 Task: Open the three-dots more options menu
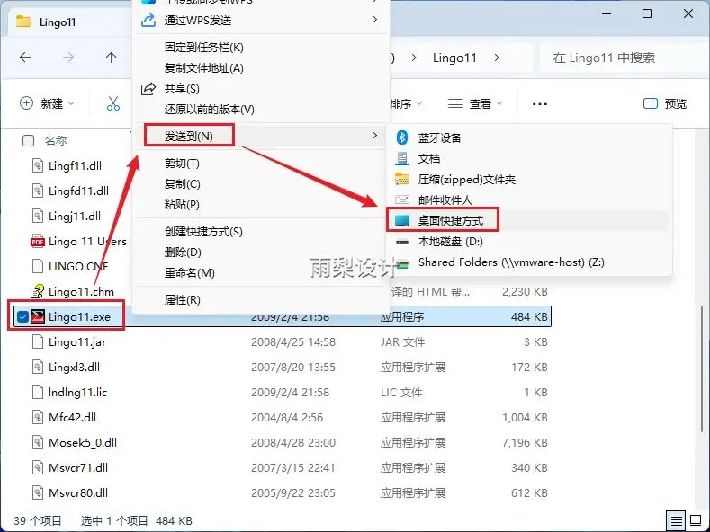click(539, 104)
